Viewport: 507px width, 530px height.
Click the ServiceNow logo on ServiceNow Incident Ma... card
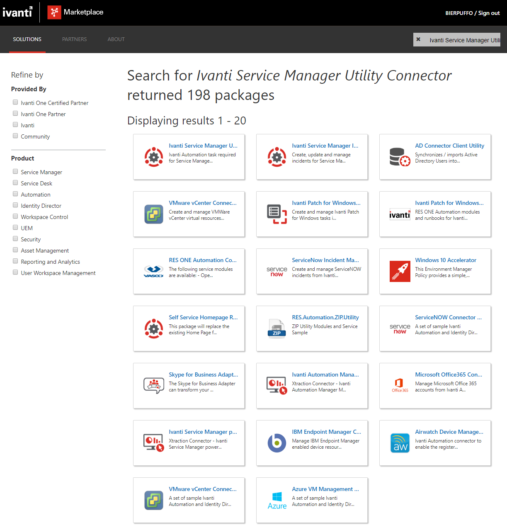click(277, 272)
